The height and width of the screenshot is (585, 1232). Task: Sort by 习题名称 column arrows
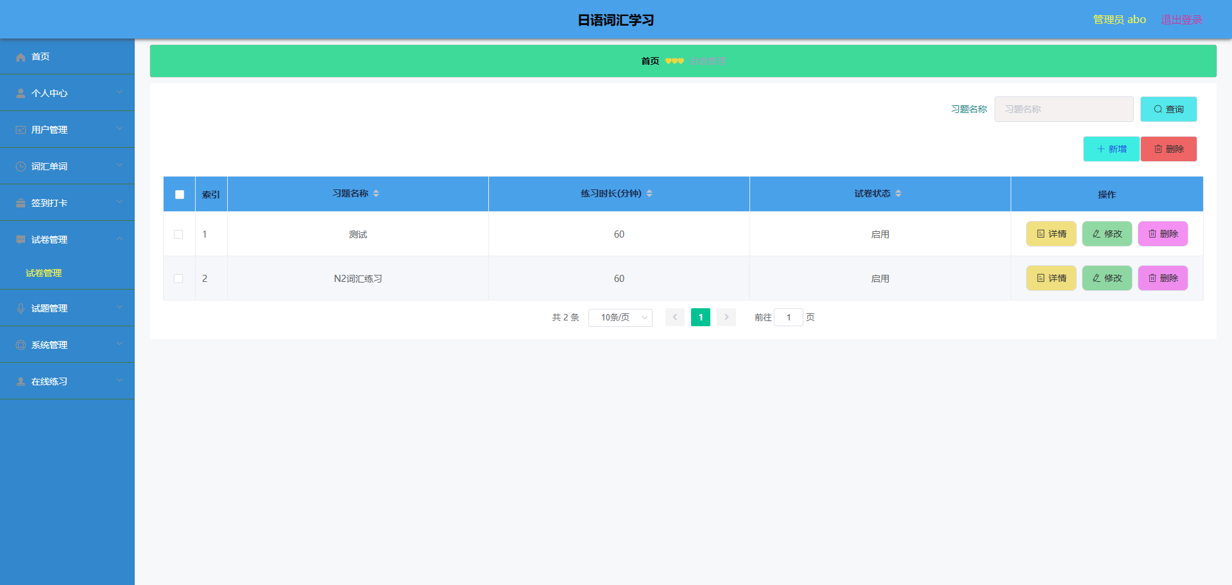[x=376, y=194]
